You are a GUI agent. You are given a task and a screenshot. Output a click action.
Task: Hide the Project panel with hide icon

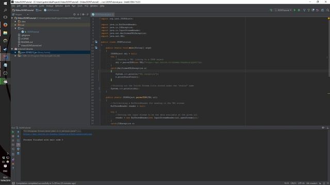click(88, 14)
